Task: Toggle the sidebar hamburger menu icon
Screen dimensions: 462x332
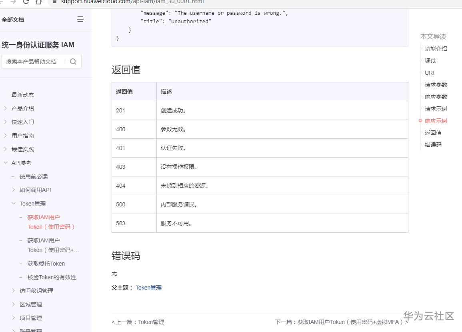Action: click(x=80, y=20)
